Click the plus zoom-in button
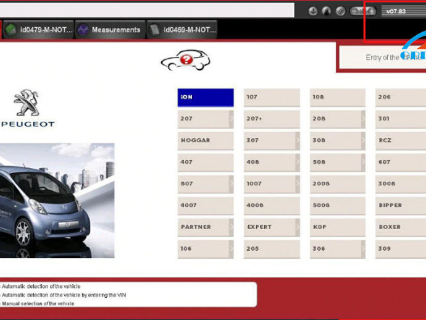Image resolution: width=426 pixels, height=320 pixels. click(372, 11)
